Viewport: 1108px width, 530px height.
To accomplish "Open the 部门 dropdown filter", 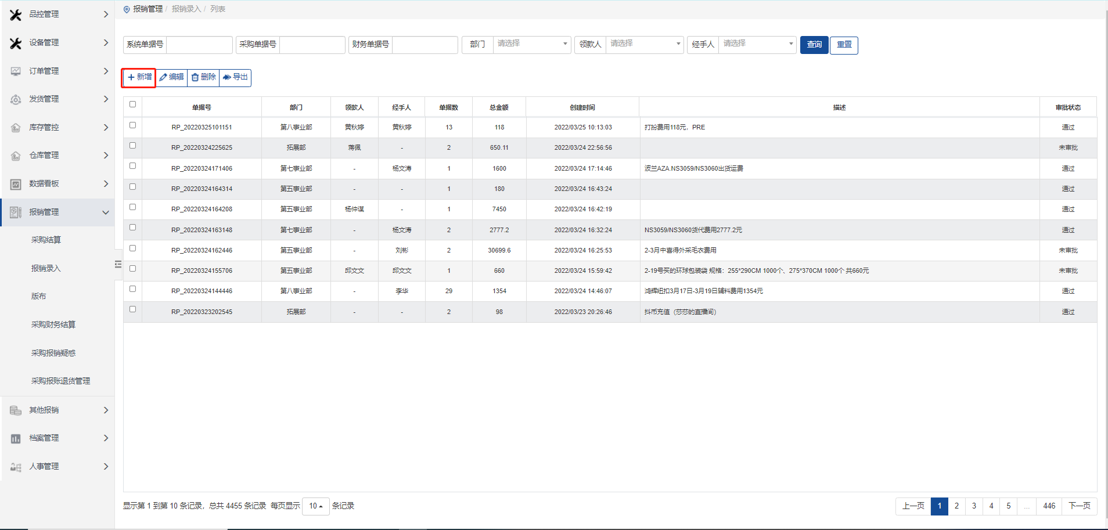I will 531,44.
